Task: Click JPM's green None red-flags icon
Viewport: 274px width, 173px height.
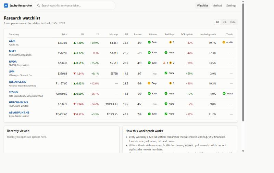Action: tap(166, 73)
